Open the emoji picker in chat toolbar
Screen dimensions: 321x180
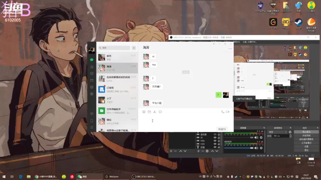point(144,112)
